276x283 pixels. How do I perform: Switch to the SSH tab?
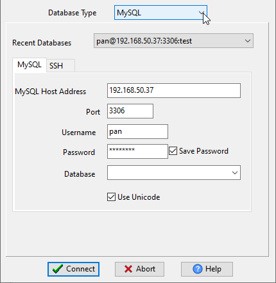[60, 65]
